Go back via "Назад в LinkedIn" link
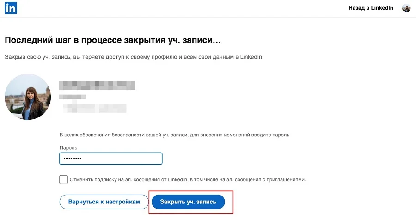Screen dimensions: 416x221 (371, 8)
